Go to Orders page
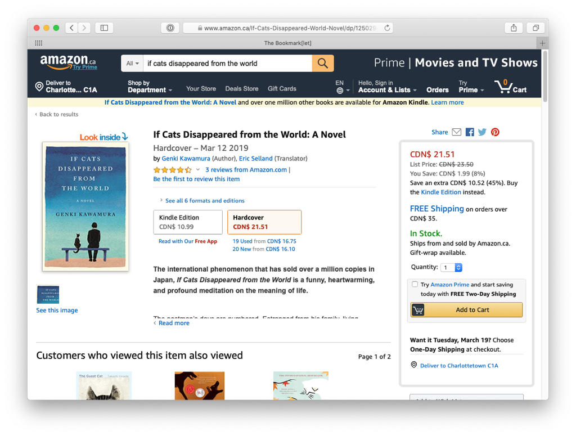This screenshot has height=436, width=576. click(x=438, y=89)
